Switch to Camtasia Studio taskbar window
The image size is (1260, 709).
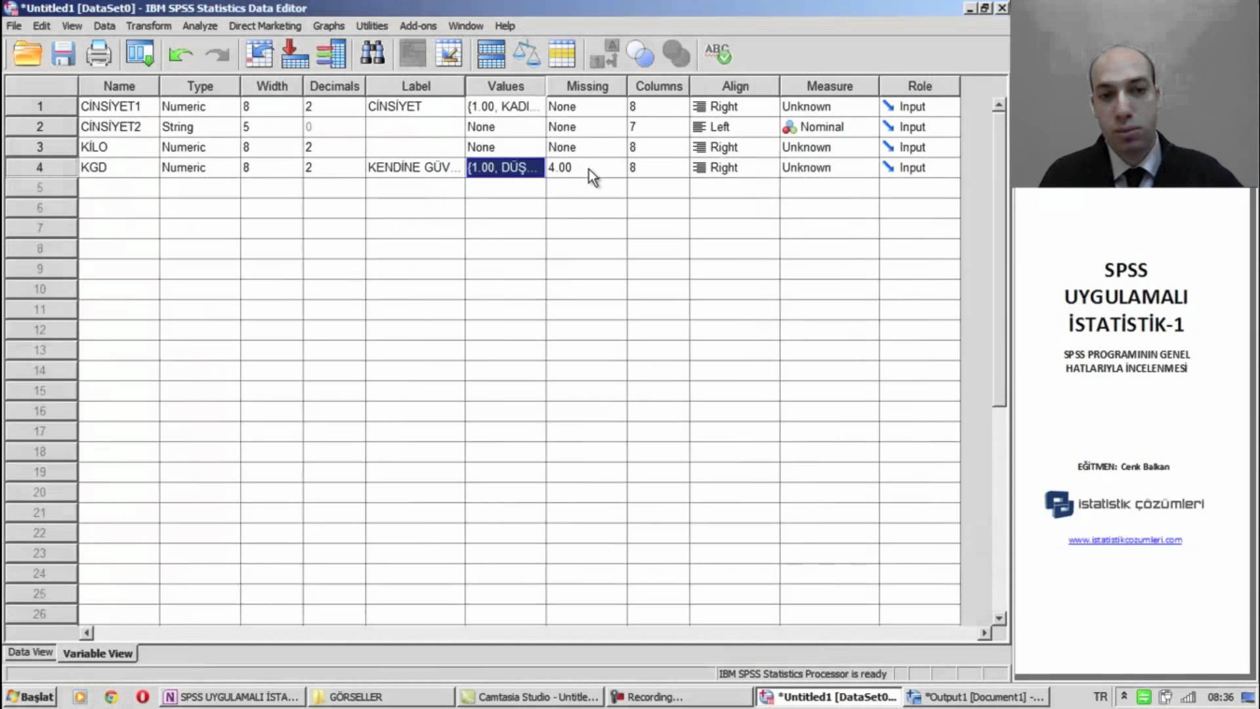530,697
